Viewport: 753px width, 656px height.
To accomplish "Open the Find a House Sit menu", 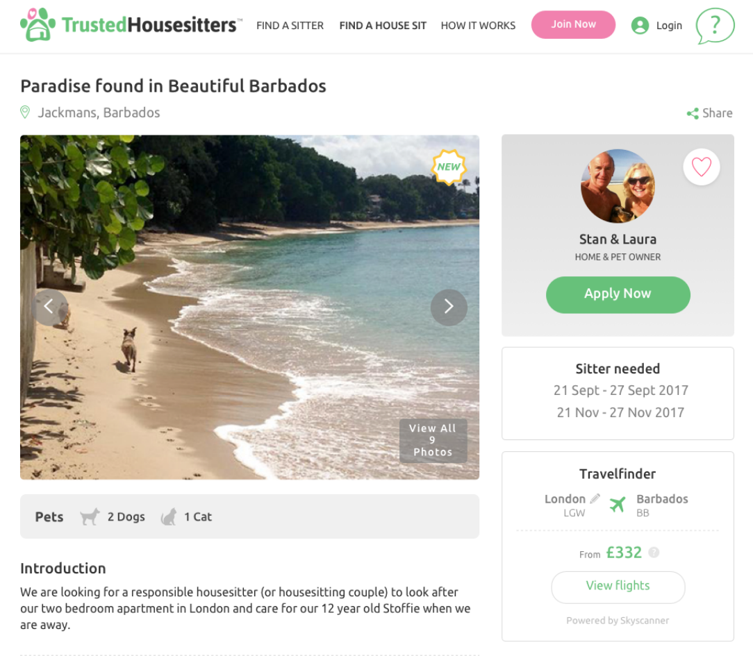I will point(383,26).
